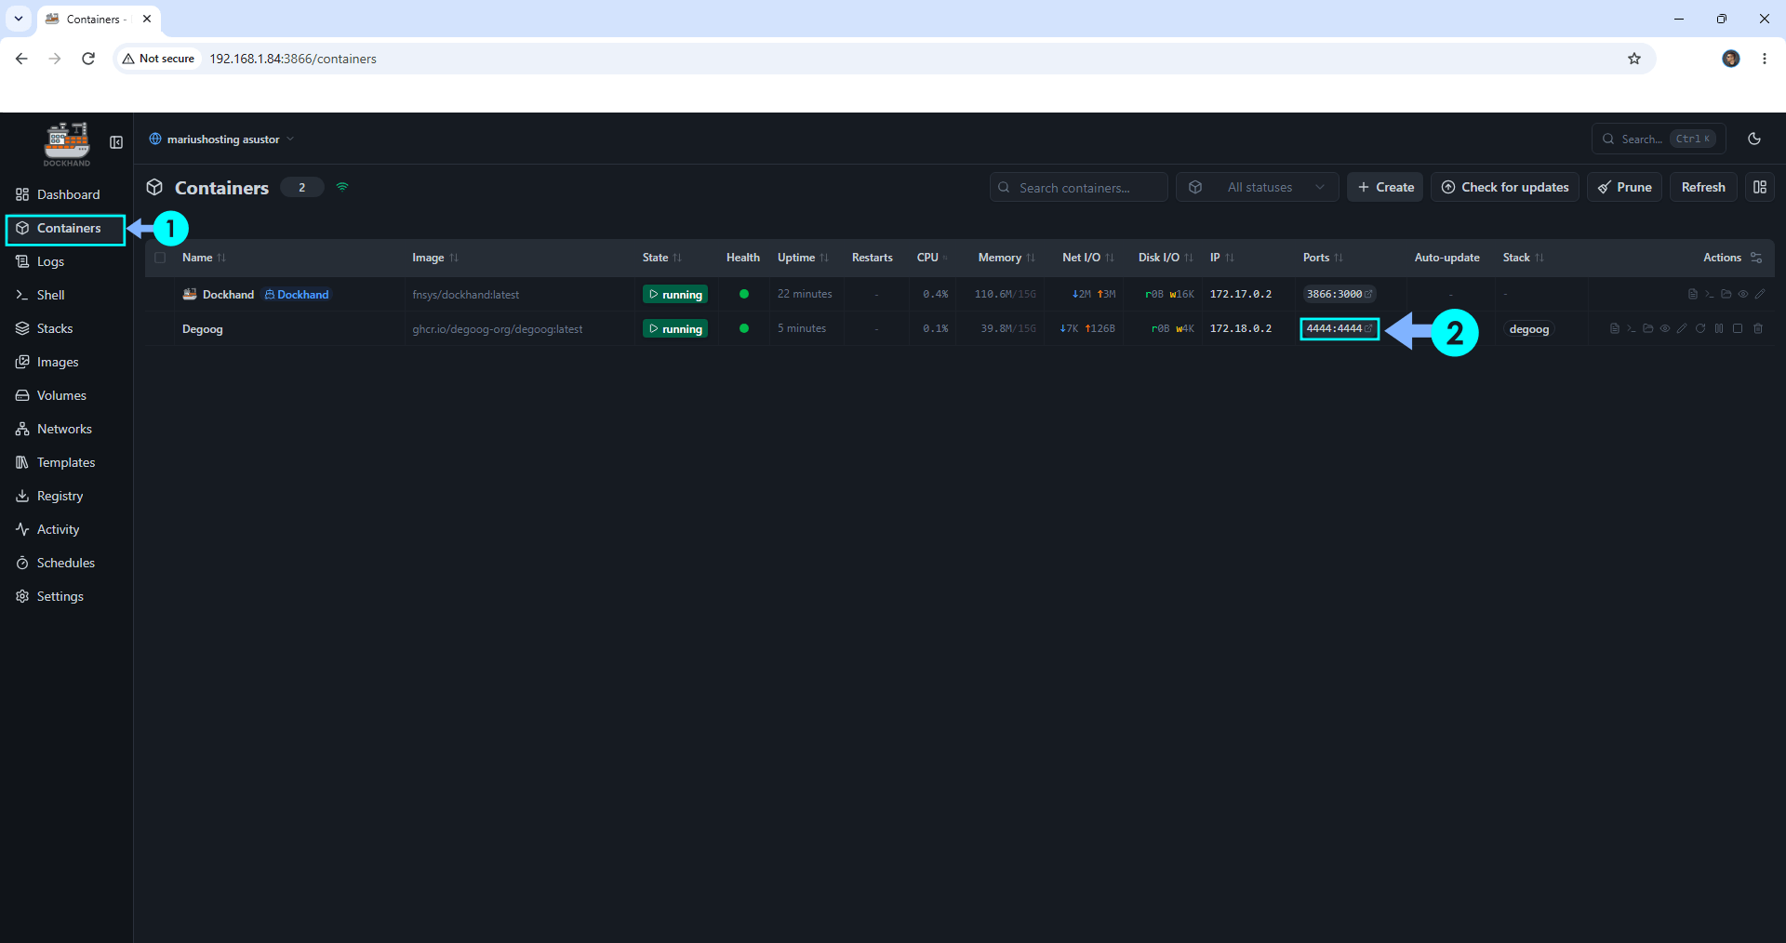Screen dimensions: 1786x943
Task: Bookmark this page with the star icon
Action: point(1634,59)
